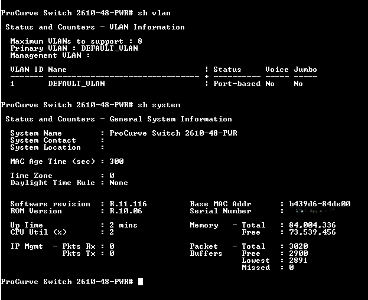Click the 'Jumbo' column header
This screenshot has width=368, height=300.
click(x=305, y=70)
